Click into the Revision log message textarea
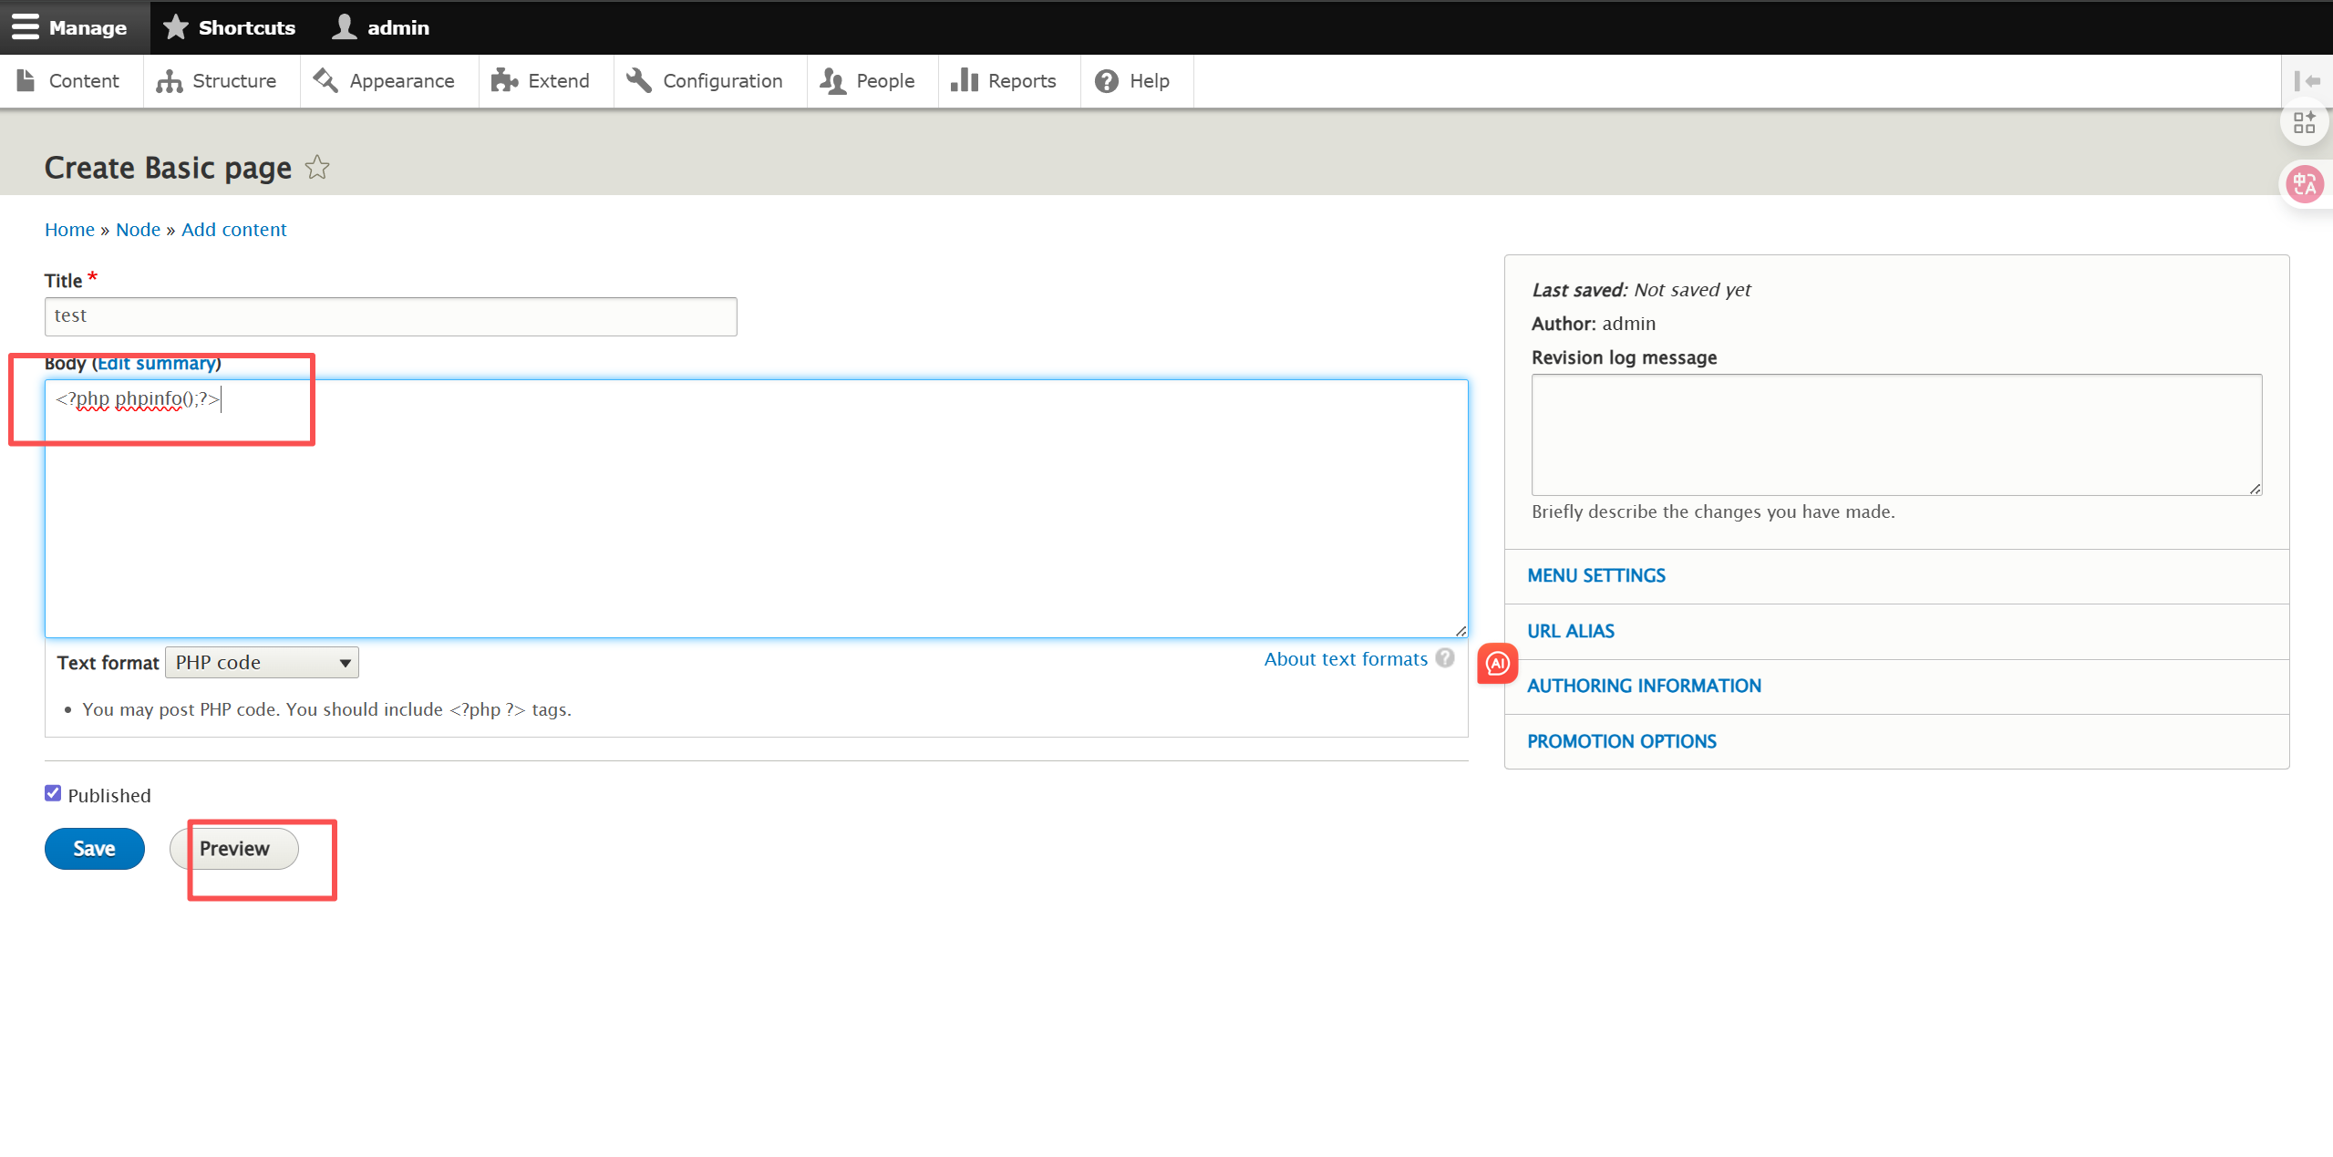This screenshot has width=2333, height=1157. (x=1895, y=435)
